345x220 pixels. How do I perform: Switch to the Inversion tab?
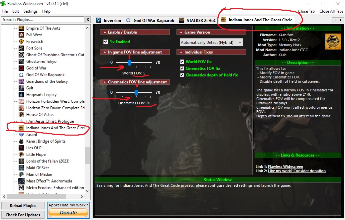point(108,21)
